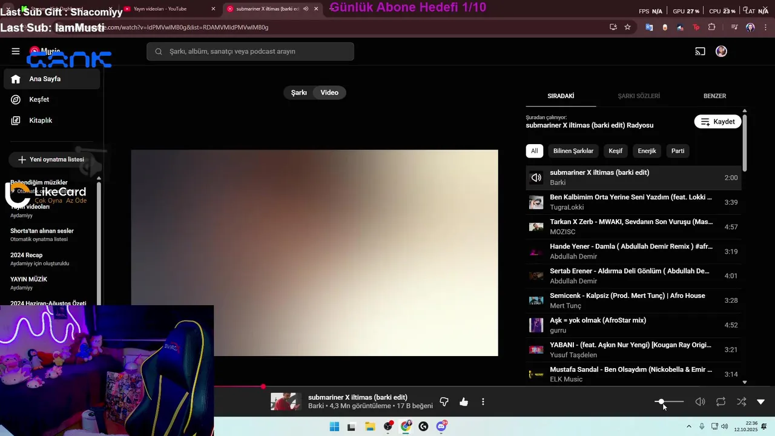This screenshot has width=775, height=436.
Task: Open the Windows Start button
Action: (x=334, y=427)
